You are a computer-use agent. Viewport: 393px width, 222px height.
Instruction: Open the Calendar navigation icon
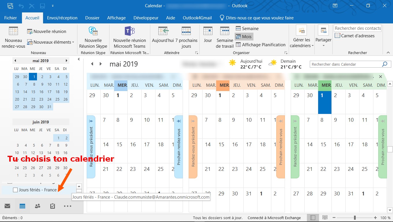pyautogui.click(x=22, y=206)
